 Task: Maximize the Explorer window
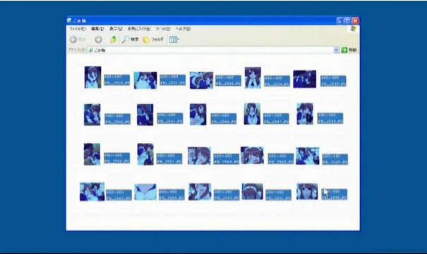click(x=347, y=20)
